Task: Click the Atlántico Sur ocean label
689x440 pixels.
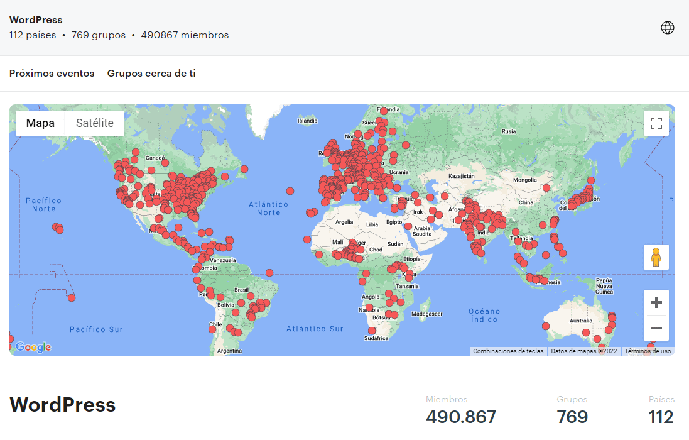Action: (x=315, y=329)
